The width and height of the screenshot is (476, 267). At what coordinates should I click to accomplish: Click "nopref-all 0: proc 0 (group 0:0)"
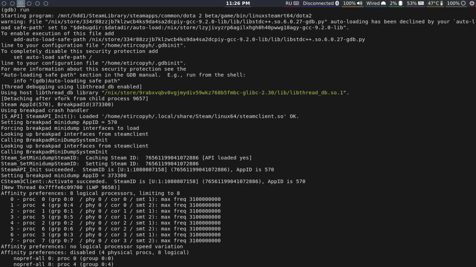(x=64, y=259)
